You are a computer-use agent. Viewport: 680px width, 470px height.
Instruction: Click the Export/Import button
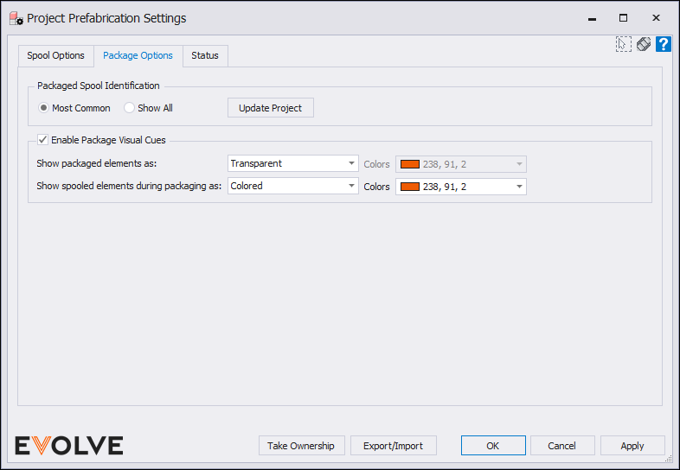pyautogui.click(x=394, y=446)
